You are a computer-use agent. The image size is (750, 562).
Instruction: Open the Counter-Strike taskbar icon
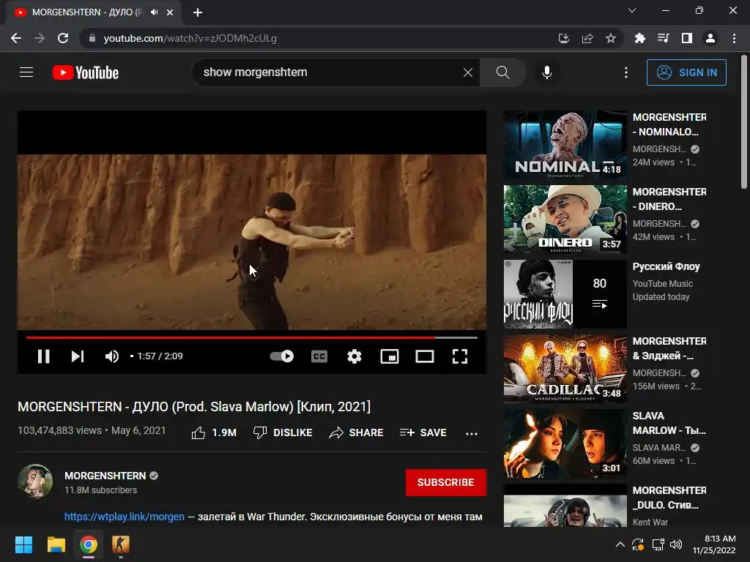[x=121, y=544]
